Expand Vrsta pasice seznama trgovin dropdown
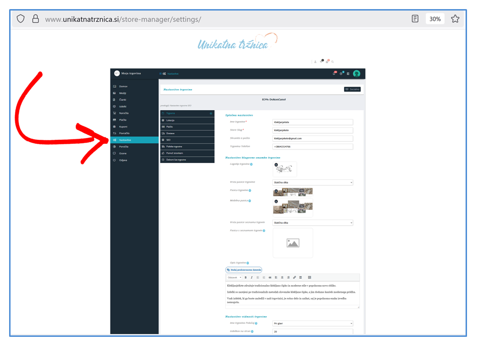This screenshot has height=345, width=479. (312, 223)
